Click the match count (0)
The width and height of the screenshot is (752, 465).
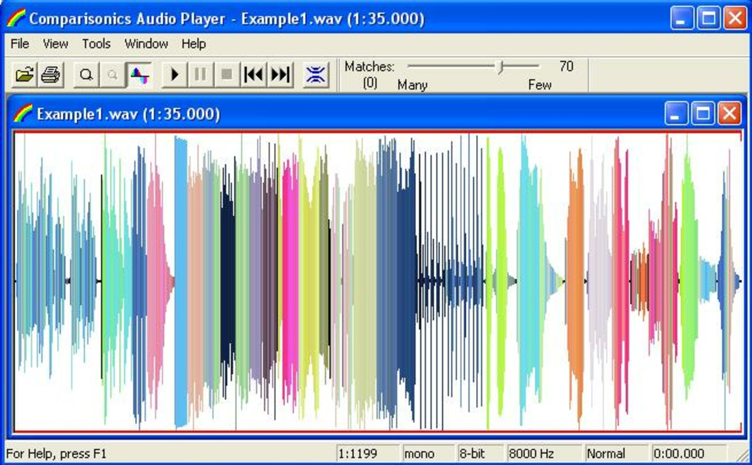[x=370, y=83]
